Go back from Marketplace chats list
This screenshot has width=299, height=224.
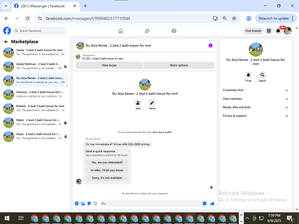[6, 42]
